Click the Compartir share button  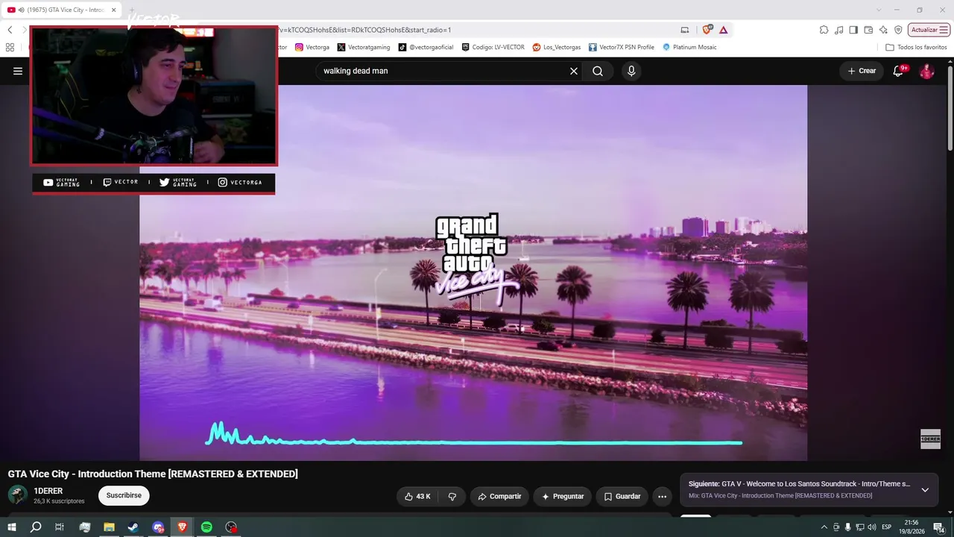coord(499,496)
